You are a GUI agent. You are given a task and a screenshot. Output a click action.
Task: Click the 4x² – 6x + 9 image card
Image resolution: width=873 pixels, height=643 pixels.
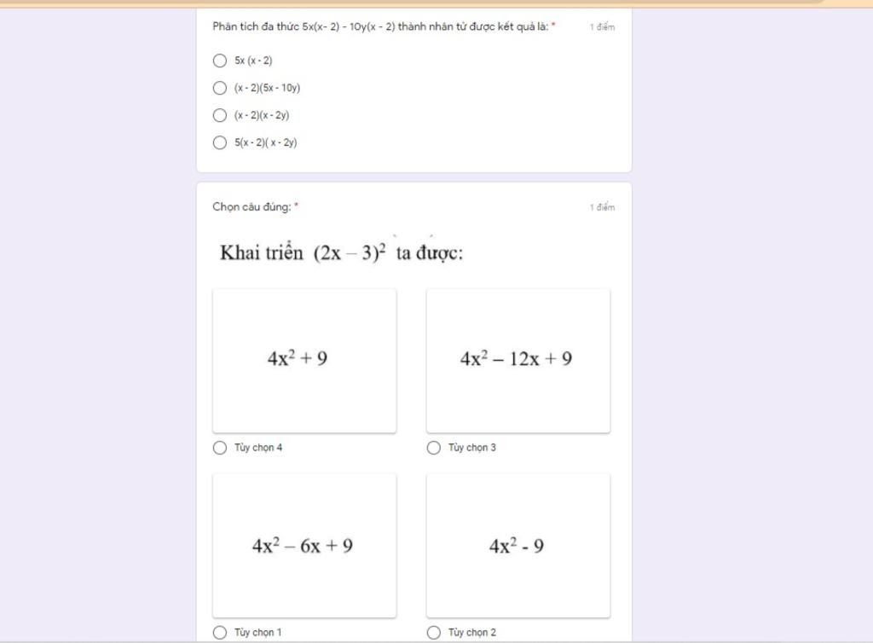pos(304,546)
